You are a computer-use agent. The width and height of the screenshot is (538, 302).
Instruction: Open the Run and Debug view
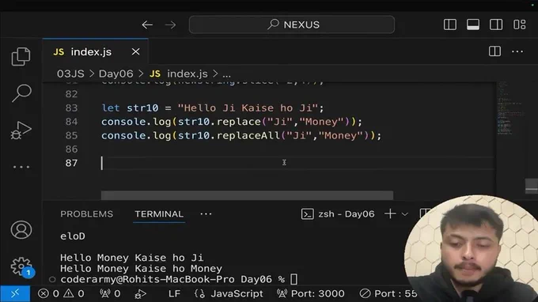21,130
